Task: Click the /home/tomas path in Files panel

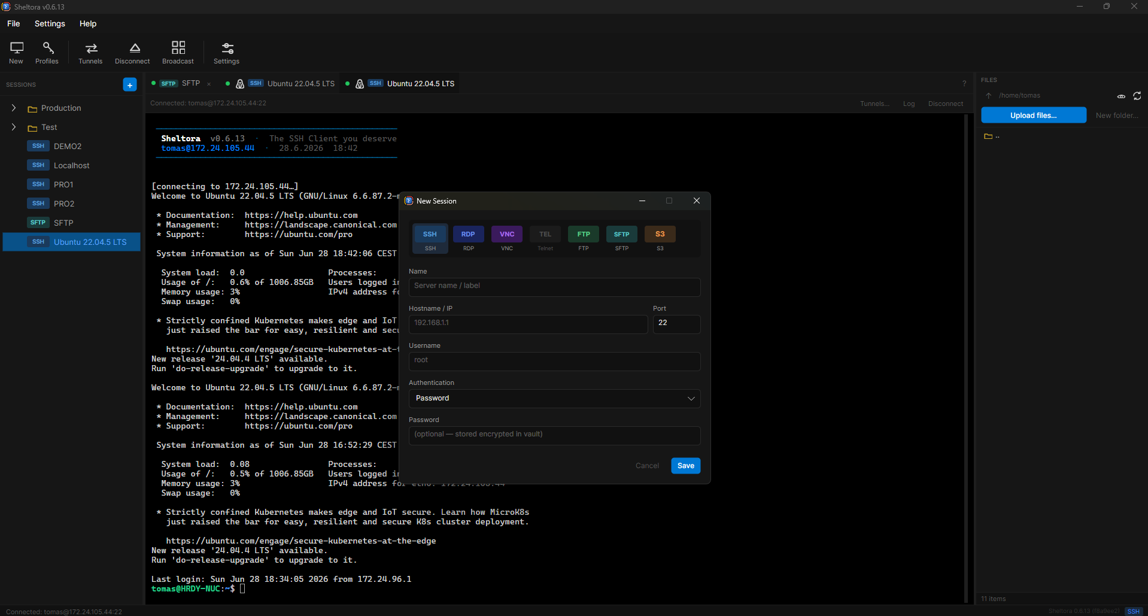Action: [1019, 96]
